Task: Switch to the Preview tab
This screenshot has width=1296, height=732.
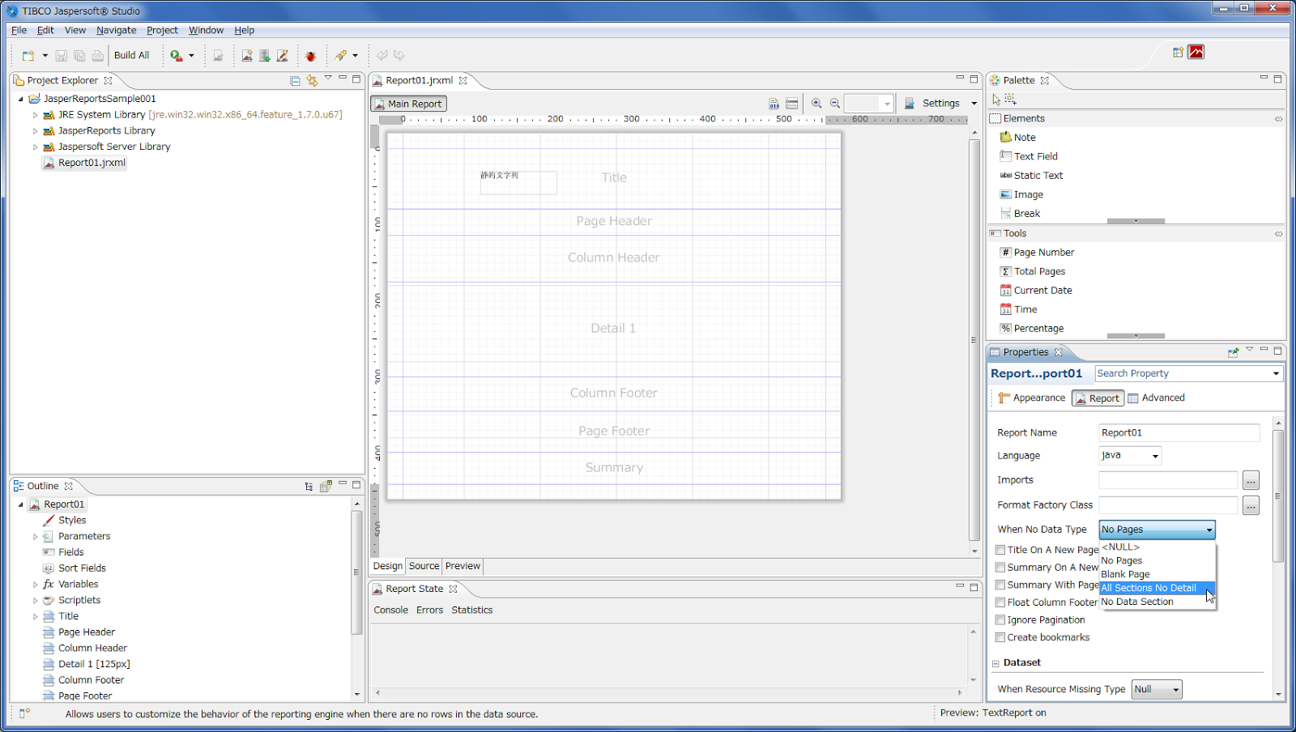Action: click(x=463, y=566)
